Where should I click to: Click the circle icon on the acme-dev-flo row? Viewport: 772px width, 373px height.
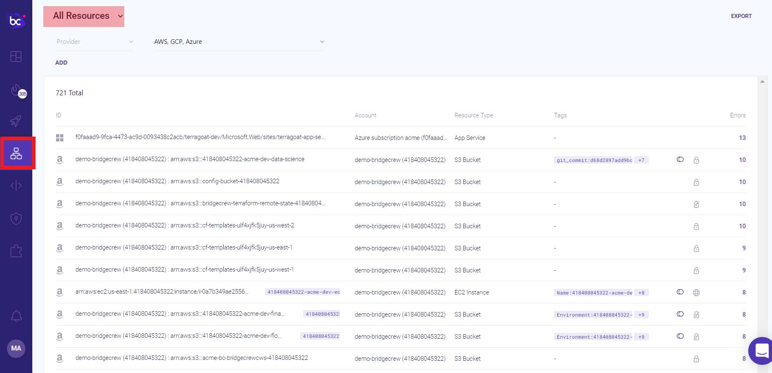[x=680, y=336]
